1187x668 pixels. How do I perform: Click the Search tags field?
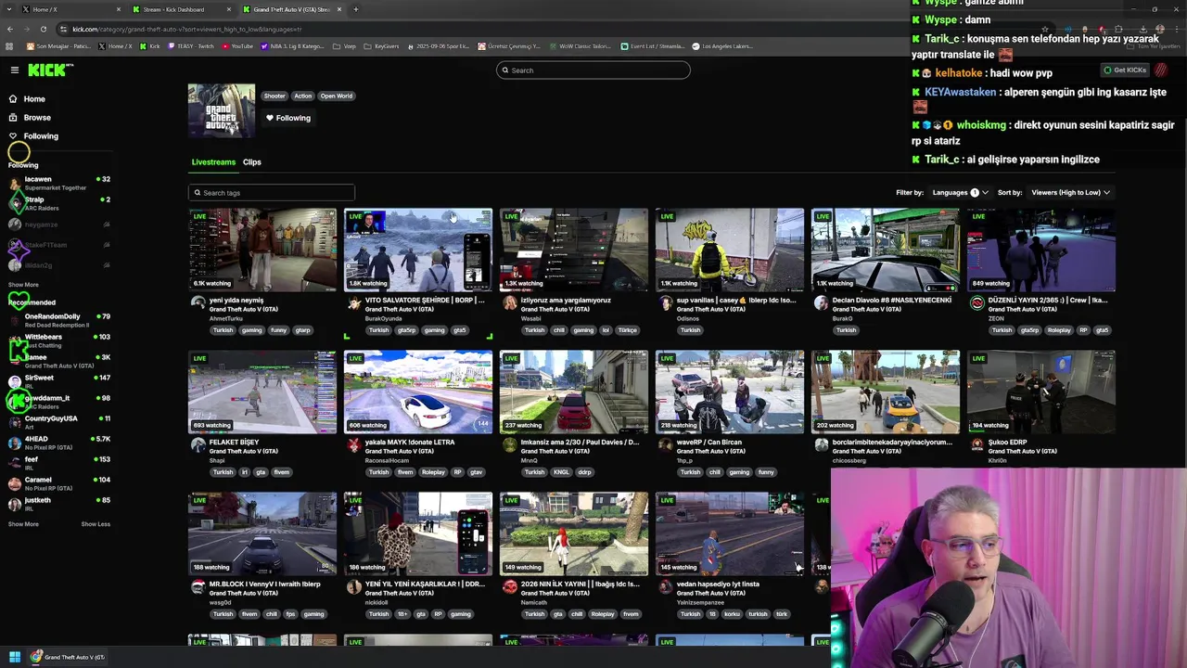272,193
